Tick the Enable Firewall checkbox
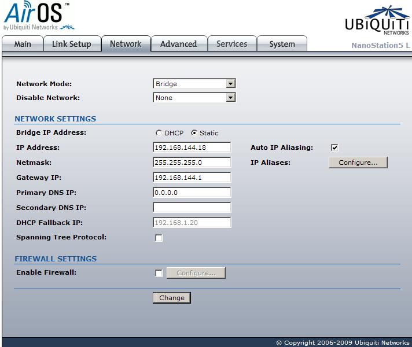The height and width of the screenshot is (347, 412). pos(159,273)
